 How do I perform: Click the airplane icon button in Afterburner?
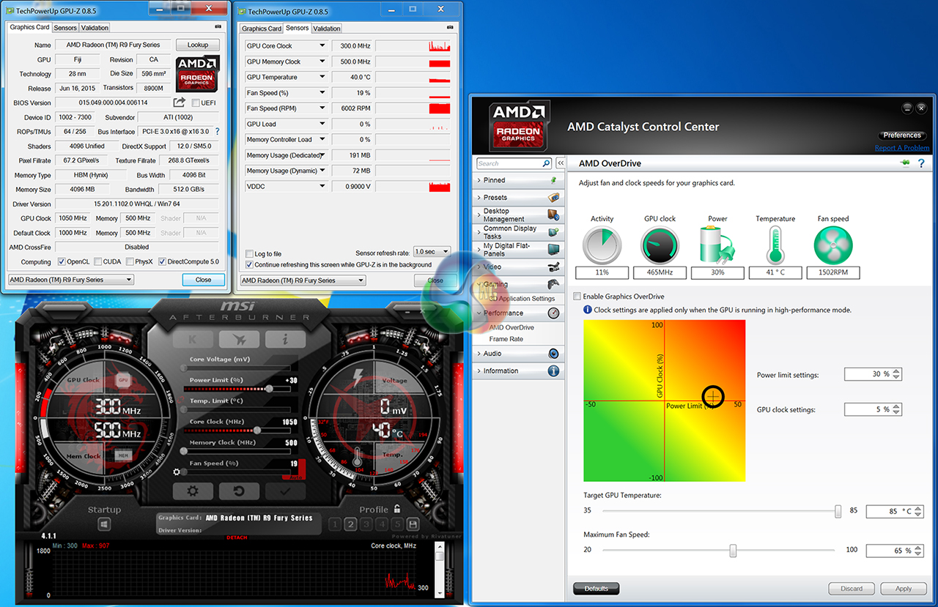239,339
